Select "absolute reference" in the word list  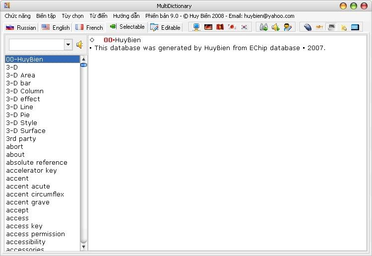click(x=37, y=163)
